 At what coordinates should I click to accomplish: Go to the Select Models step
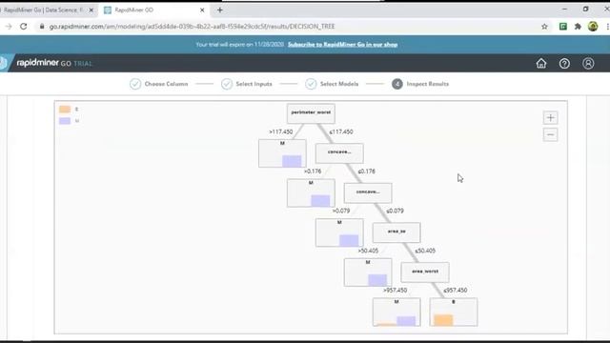332,84
